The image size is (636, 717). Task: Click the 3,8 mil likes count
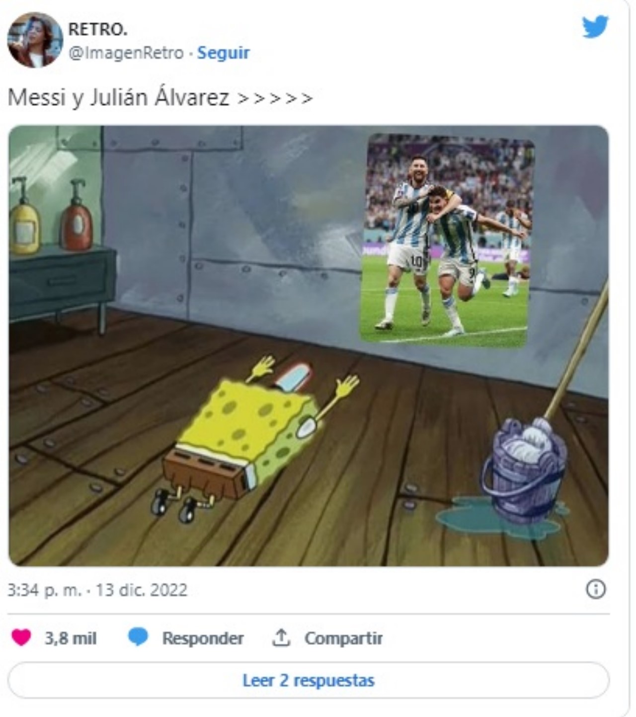point(71,638)
